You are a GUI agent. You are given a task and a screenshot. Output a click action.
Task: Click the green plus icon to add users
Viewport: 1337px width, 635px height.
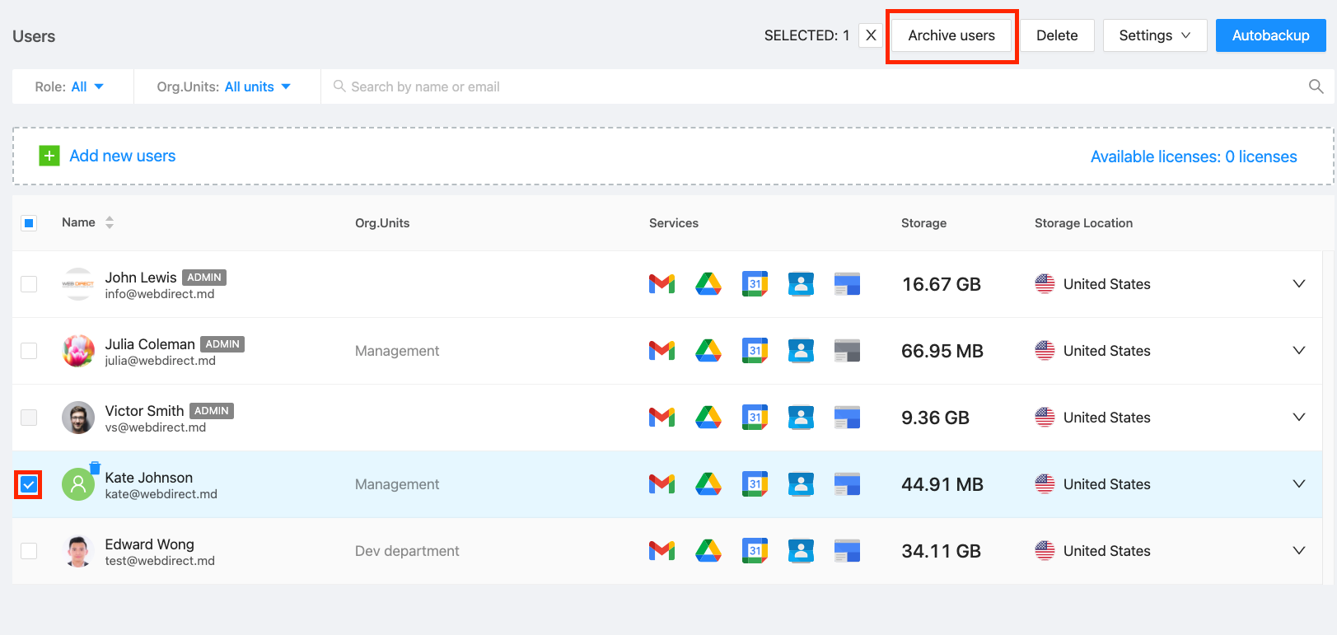(49, 156)
